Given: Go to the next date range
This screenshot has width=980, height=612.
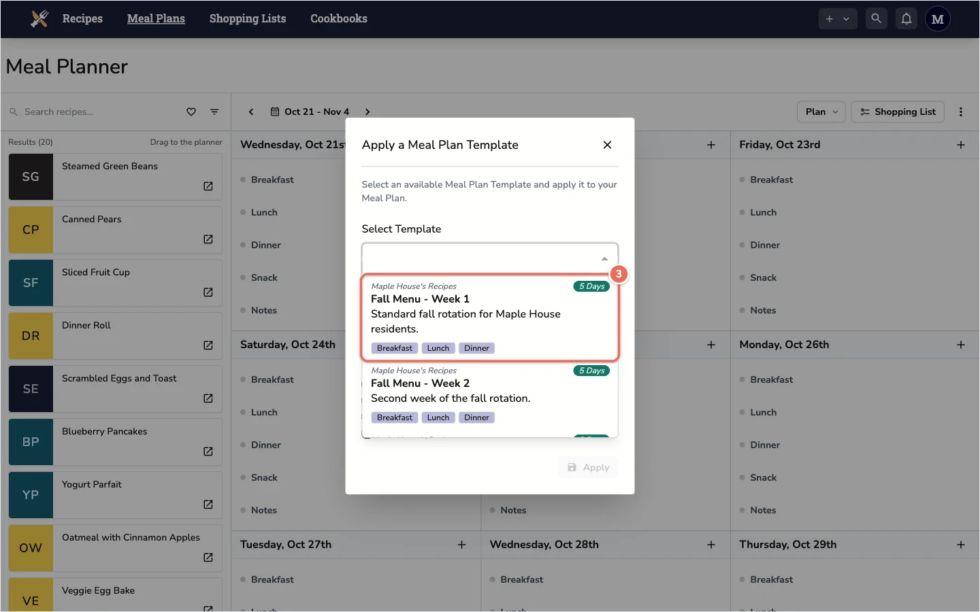Looking at the screenshot, I should click(367, 112).
